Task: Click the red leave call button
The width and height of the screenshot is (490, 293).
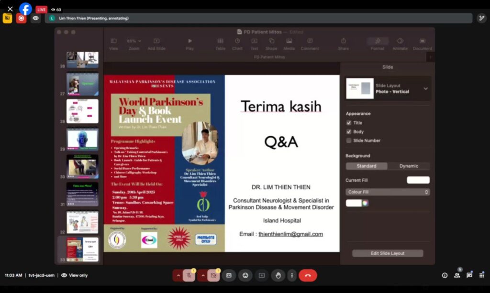Action: click(308, 275)
